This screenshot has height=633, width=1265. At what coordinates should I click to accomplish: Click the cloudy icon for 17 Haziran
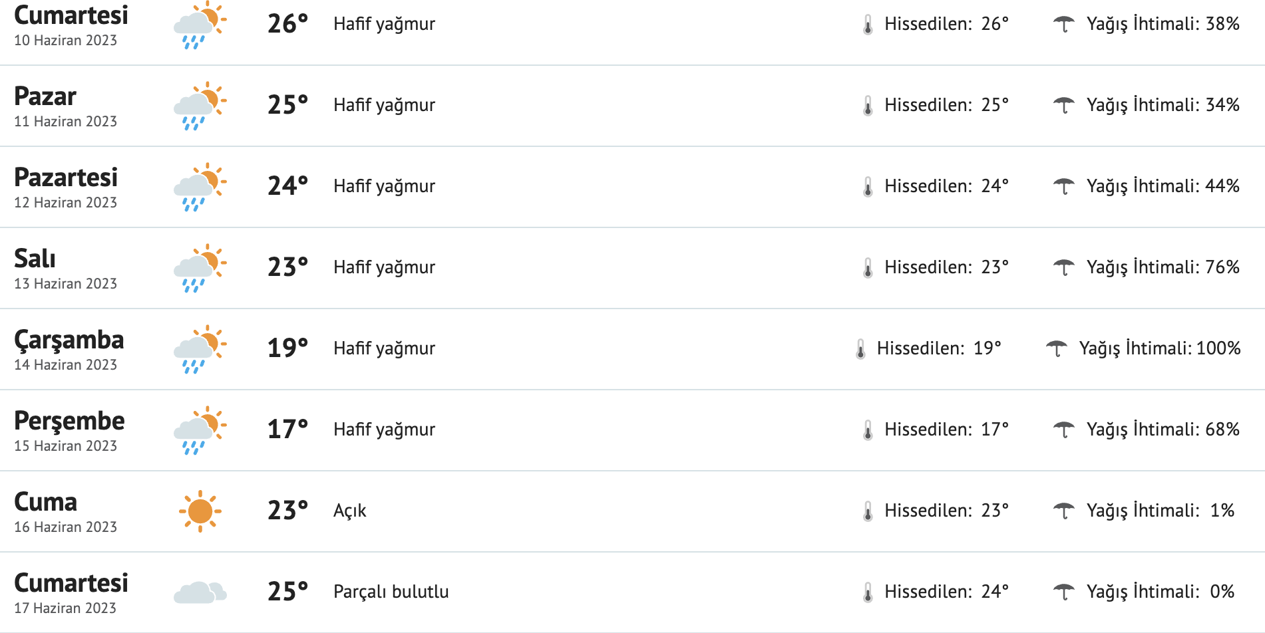pos(200,592)
